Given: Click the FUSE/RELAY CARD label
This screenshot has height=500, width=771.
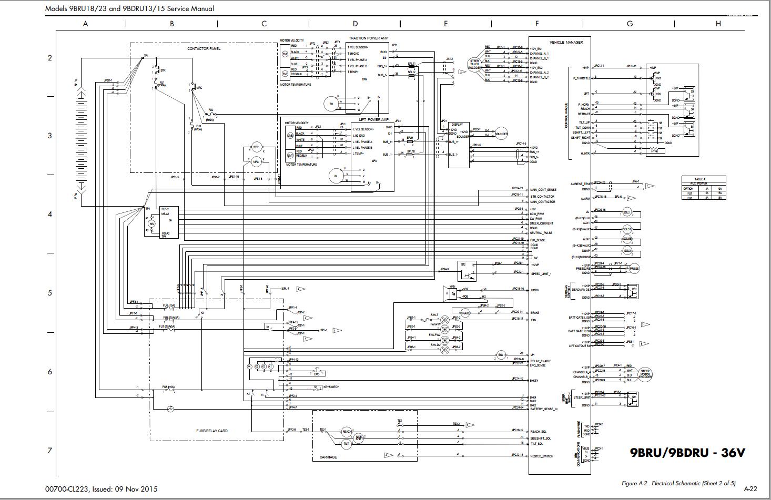Looking at the screenshot, I should click(x=212, y=431).
